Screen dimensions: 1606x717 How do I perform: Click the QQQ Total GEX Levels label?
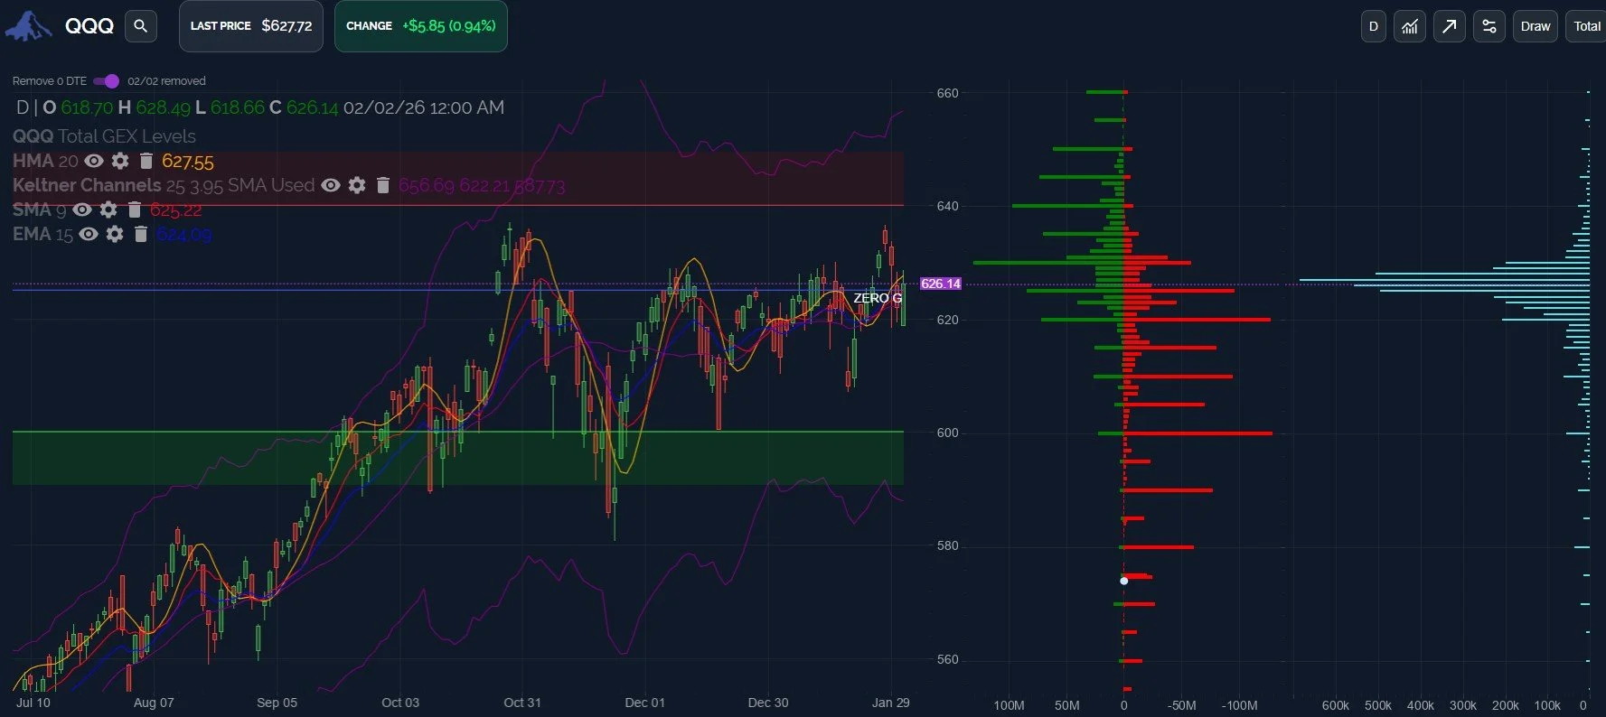tap(104, 136)
